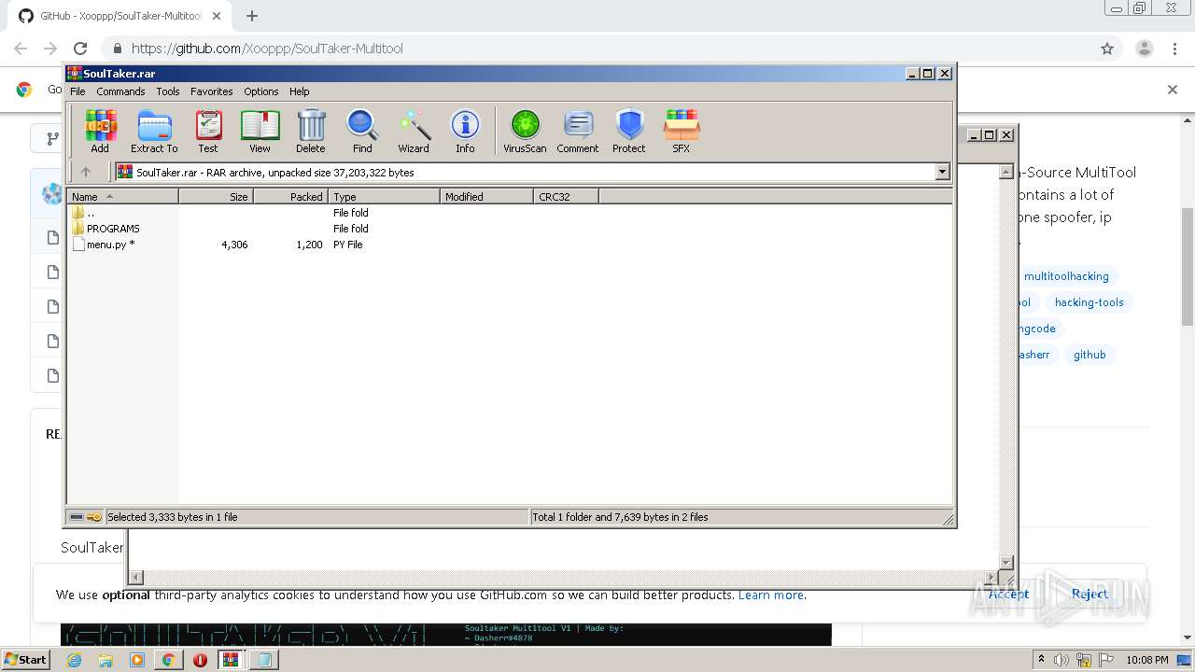Click Chrome forward navigation arrow
Screen dimensions: 1195x672
(50, 49)
